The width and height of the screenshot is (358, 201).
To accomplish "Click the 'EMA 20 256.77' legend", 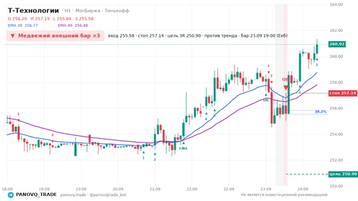I will pyautogui.click(x=22, y=26).
